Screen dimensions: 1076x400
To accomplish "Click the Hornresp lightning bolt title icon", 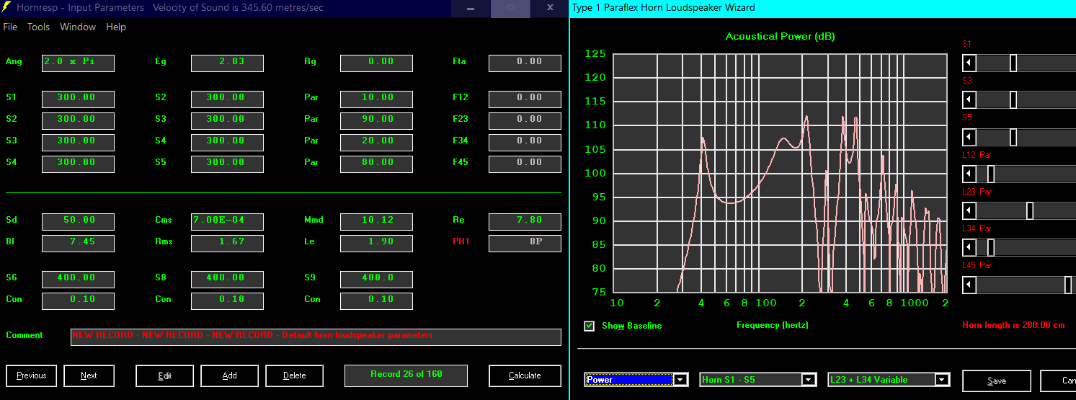I will [6, 8].
